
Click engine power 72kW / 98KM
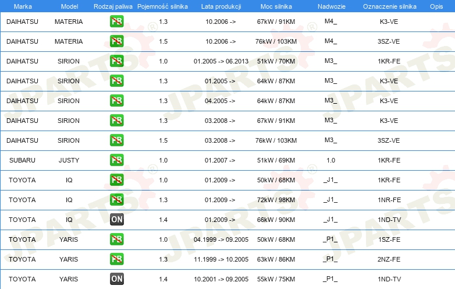[276, 200]
